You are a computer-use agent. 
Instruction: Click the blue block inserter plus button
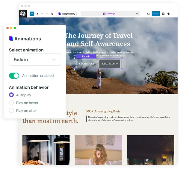click(x=32, y=14)
